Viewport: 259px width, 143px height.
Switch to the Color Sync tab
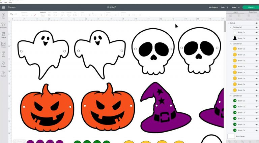pyautogui.click(x=253, y=12)
